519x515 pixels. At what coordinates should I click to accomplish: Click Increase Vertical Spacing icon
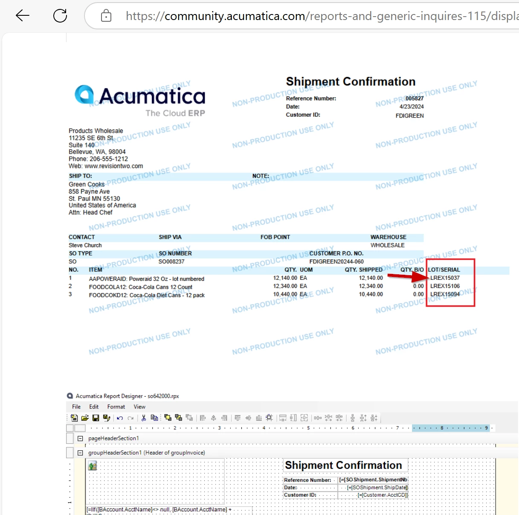(x=363, y=418)
